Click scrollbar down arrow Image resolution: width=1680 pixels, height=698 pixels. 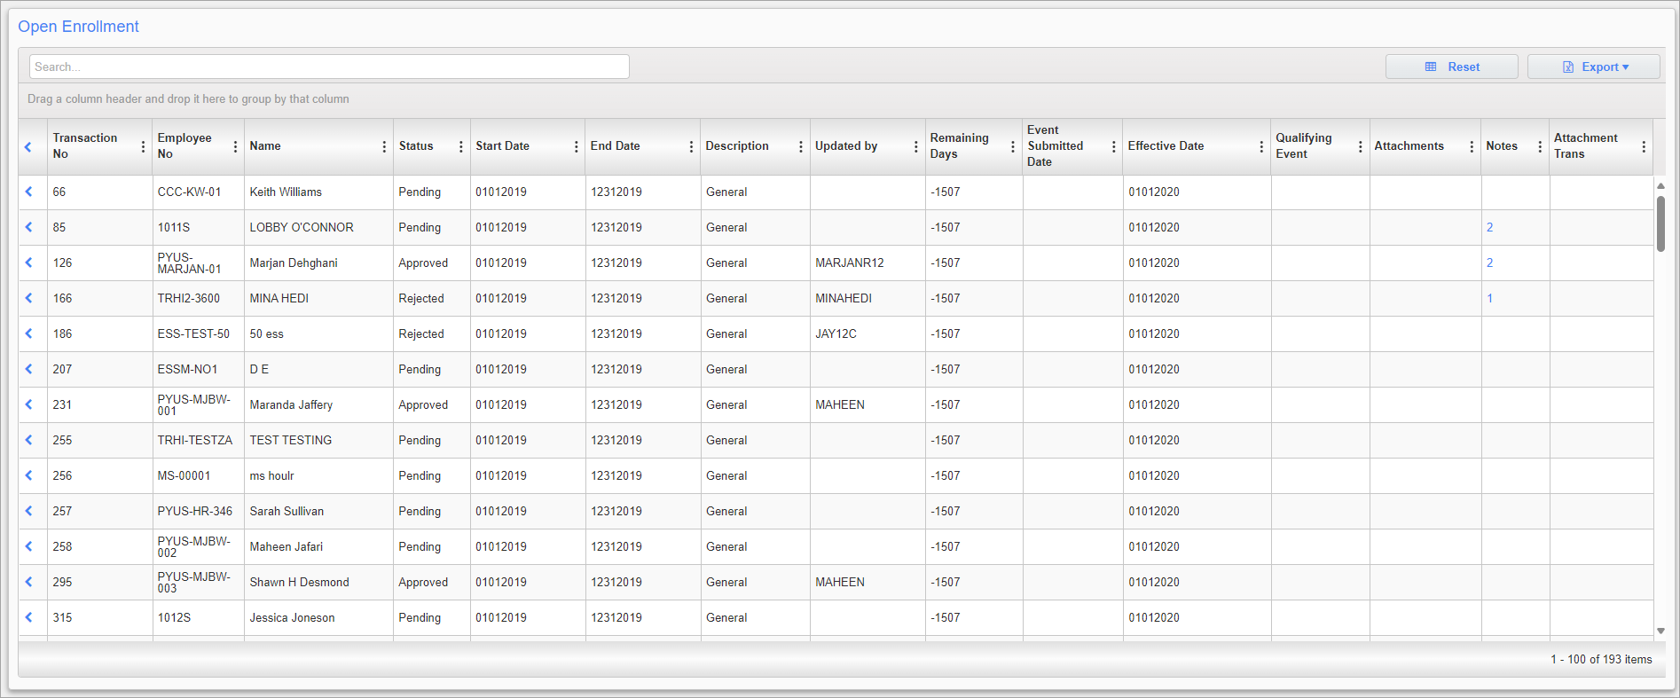coord(1660,631)
